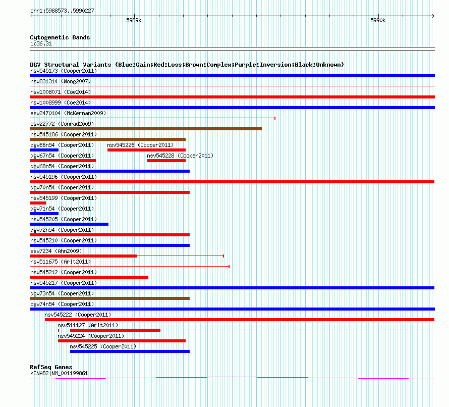449x407 pixels.
Task: Click the blue bar under nsv1008999
Action: coord(232,108)
